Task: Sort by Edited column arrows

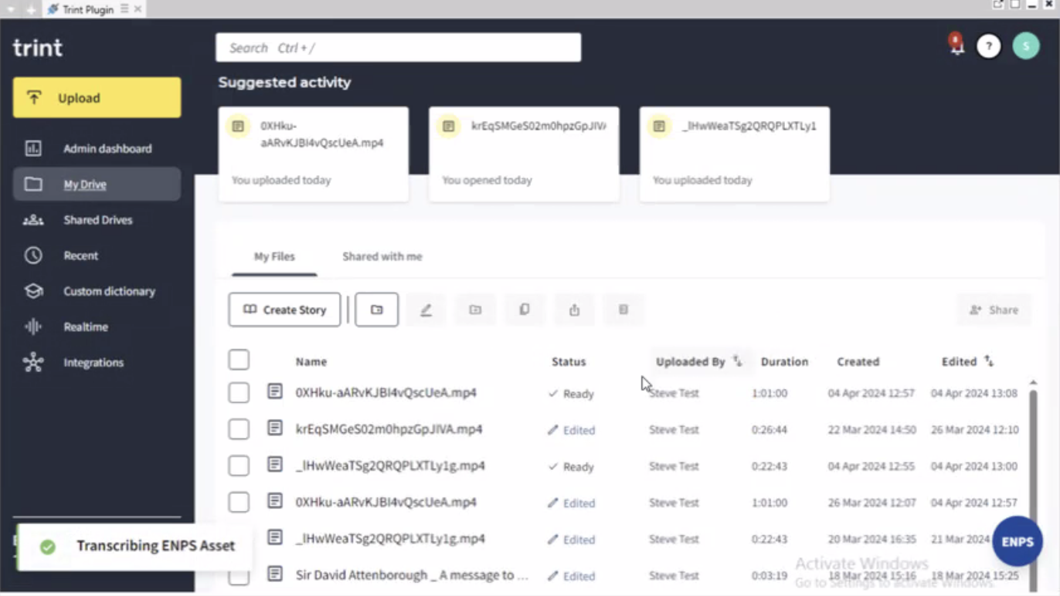Action: (988, 361)
